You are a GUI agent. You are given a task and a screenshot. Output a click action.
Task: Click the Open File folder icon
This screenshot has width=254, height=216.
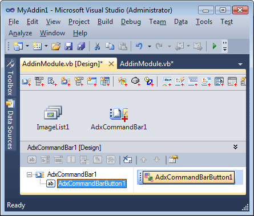[56, 46]
